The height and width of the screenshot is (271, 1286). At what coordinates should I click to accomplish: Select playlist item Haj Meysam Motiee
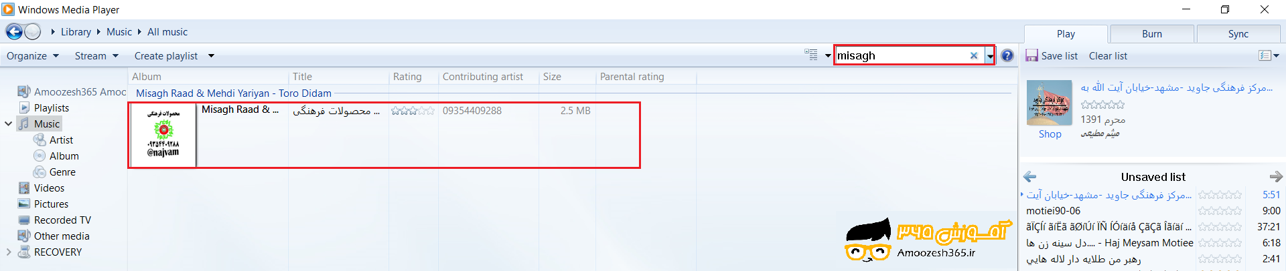click(1109, 243)
